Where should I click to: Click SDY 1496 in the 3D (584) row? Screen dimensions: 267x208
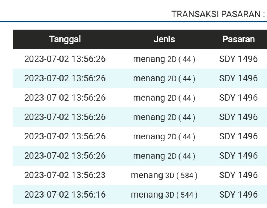[238, 175]
